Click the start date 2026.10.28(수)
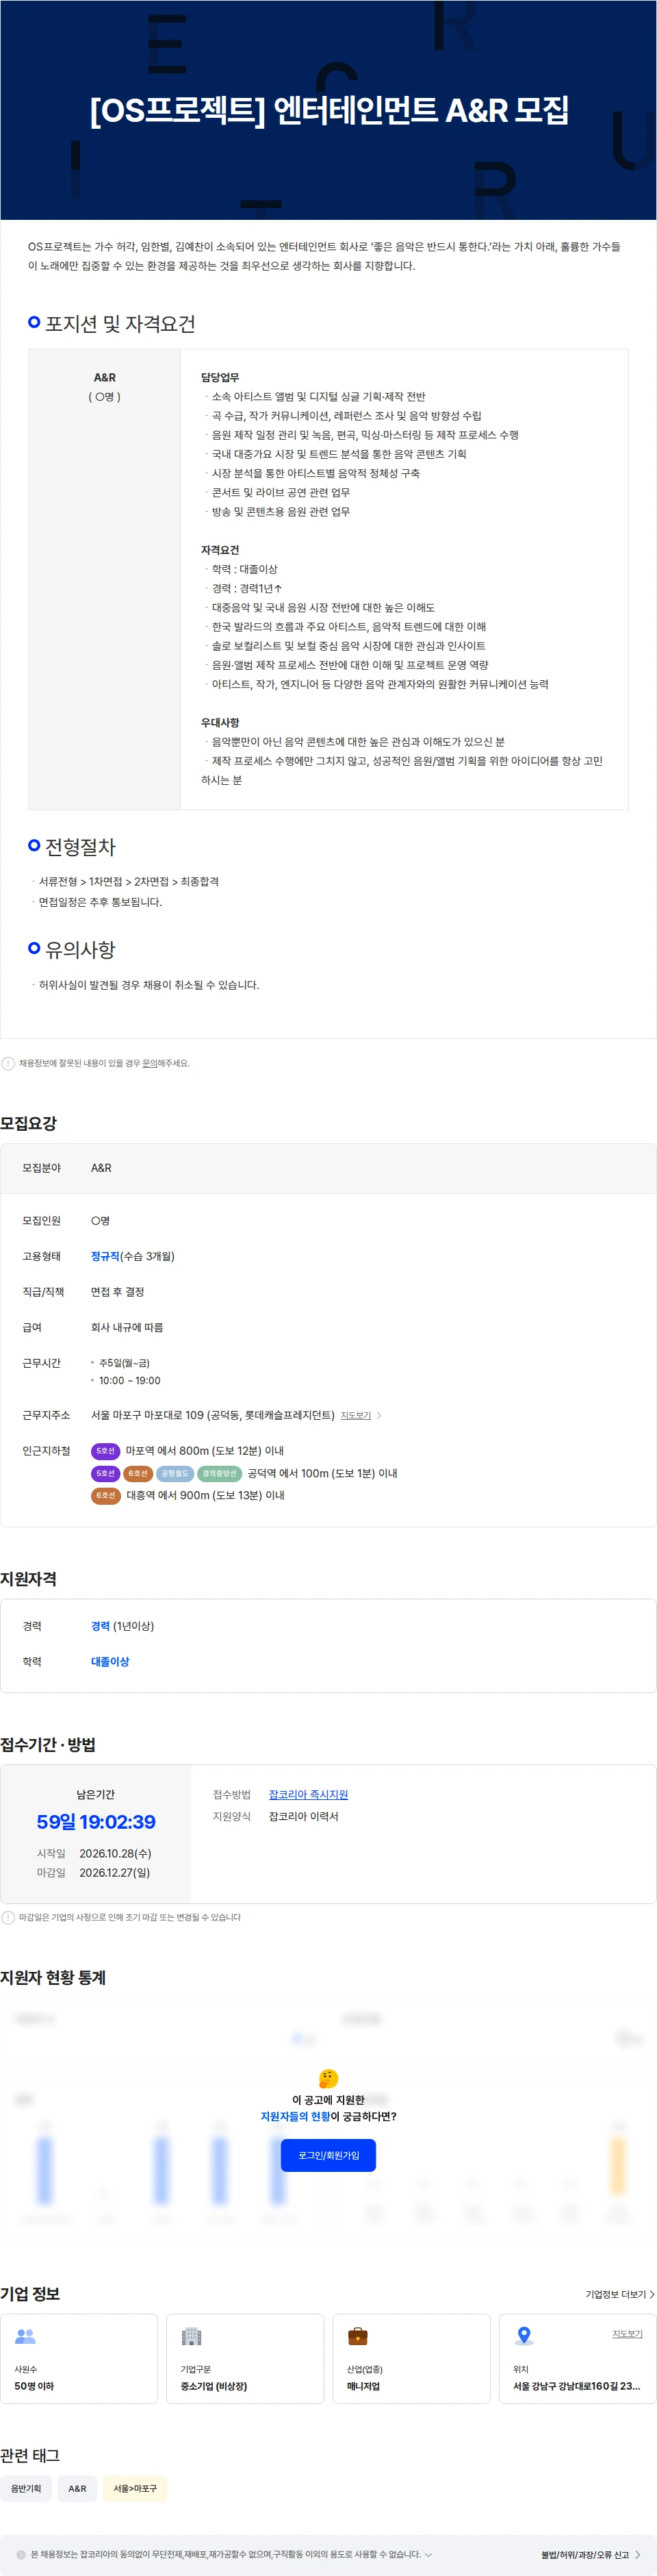 point(115,1853)
